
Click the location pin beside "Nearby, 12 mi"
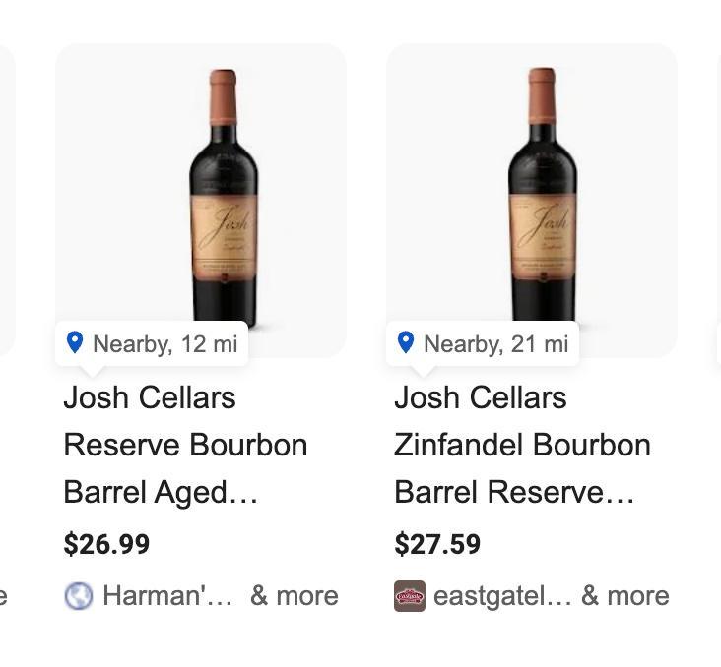click(74, 342)
